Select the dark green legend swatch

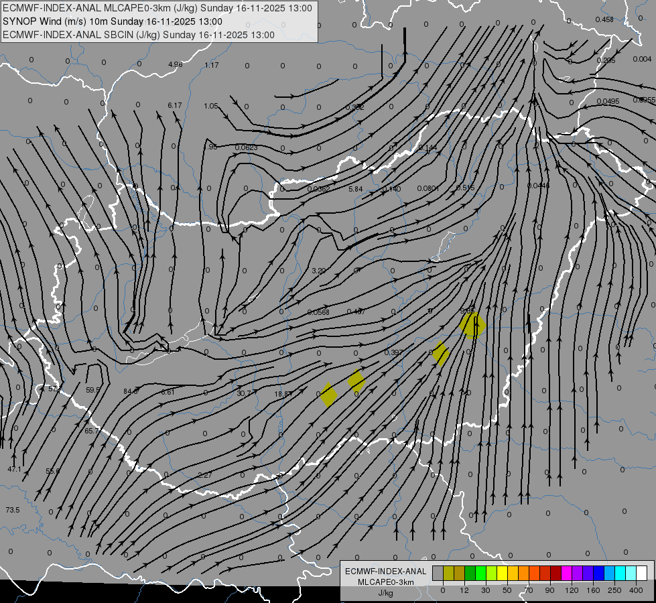click(x=470, y=573)
